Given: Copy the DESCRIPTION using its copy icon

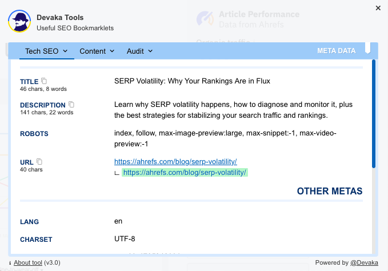Looking at the screenshot, I should click(x=71, y=105).
